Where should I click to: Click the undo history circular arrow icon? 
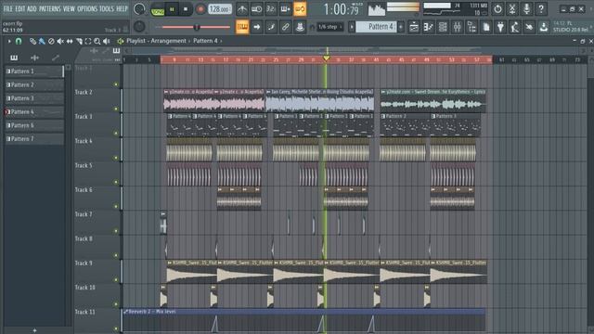coord(497,8)
